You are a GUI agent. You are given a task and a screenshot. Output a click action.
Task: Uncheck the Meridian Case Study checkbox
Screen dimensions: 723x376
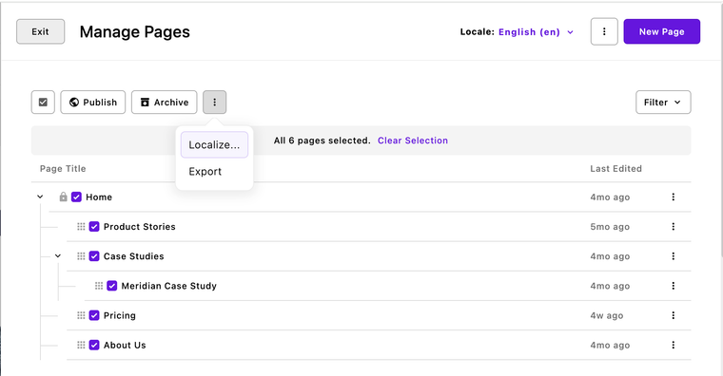click(111, 286)
